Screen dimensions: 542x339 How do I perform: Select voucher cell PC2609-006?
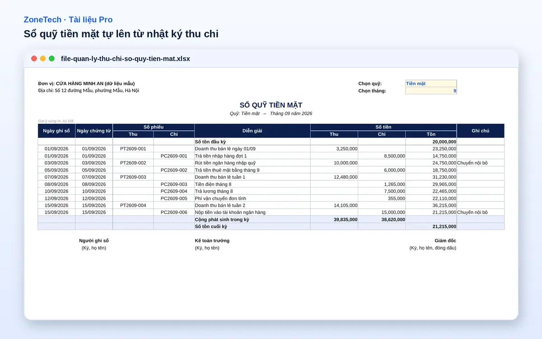174,212
